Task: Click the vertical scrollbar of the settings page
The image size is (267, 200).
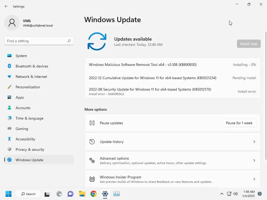Action: [266, 96]
